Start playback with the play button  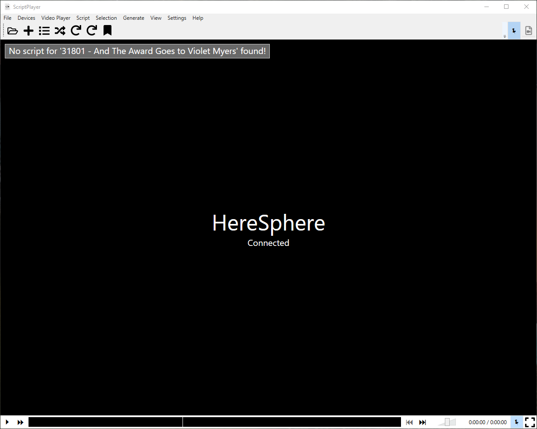[7, 422]
